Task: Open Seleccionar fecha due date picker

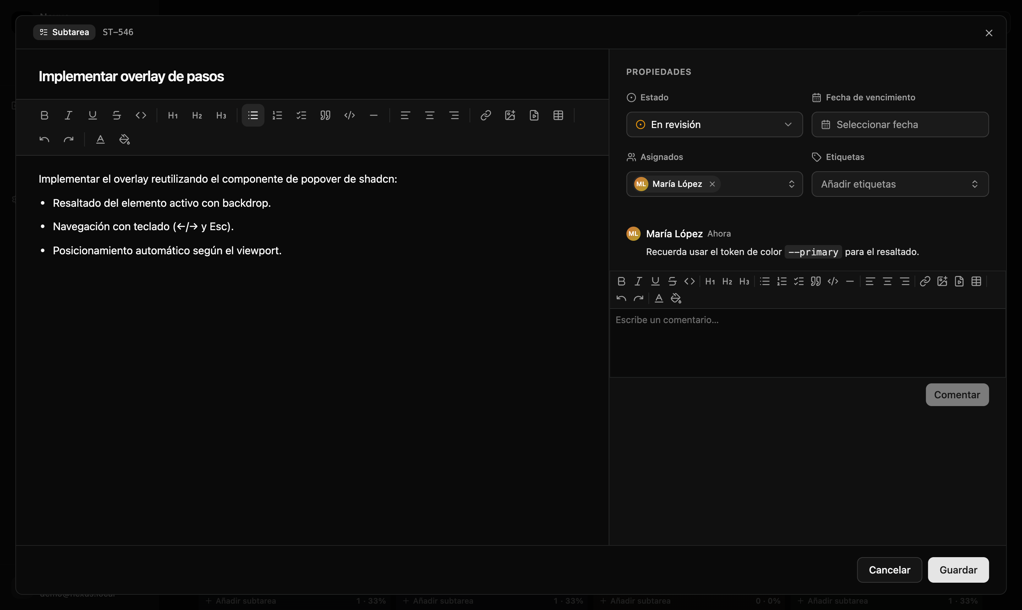Action: (900, 124)
